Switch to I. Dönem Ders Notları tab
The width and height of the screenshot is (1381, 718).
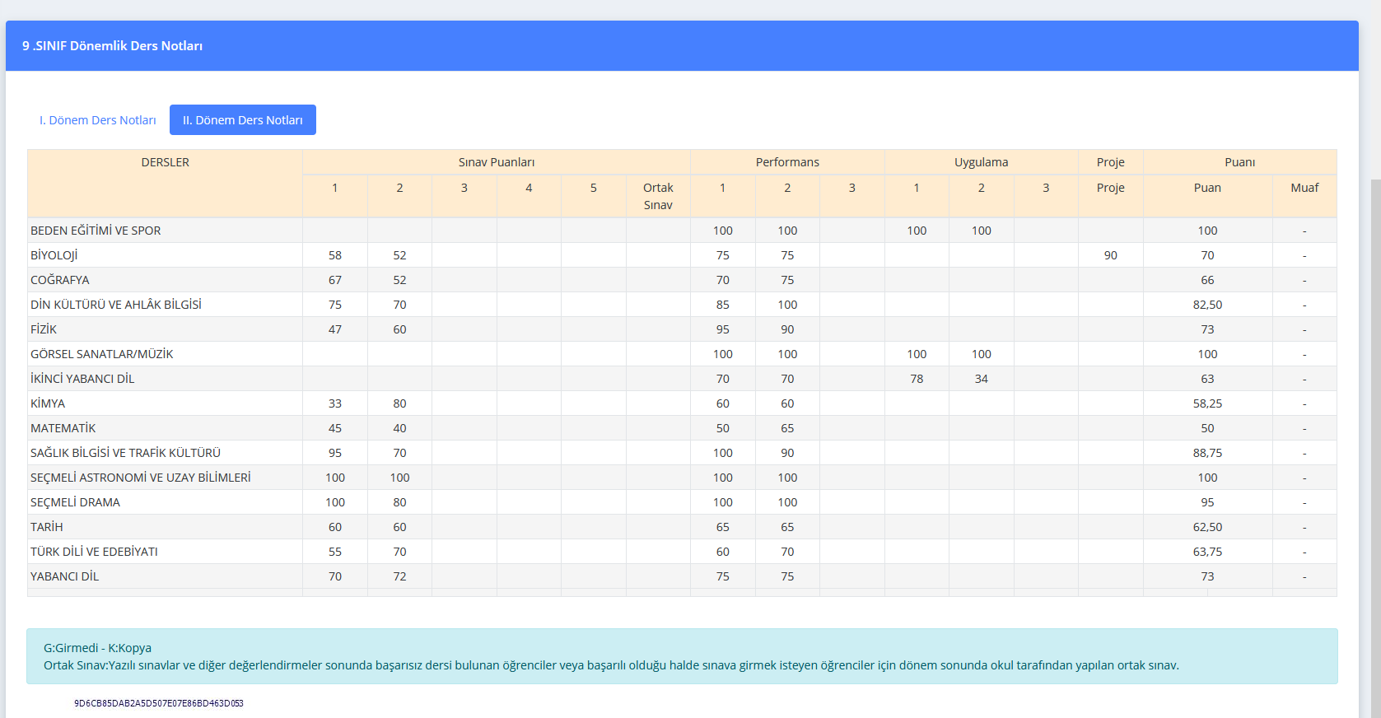pos(97,120)
